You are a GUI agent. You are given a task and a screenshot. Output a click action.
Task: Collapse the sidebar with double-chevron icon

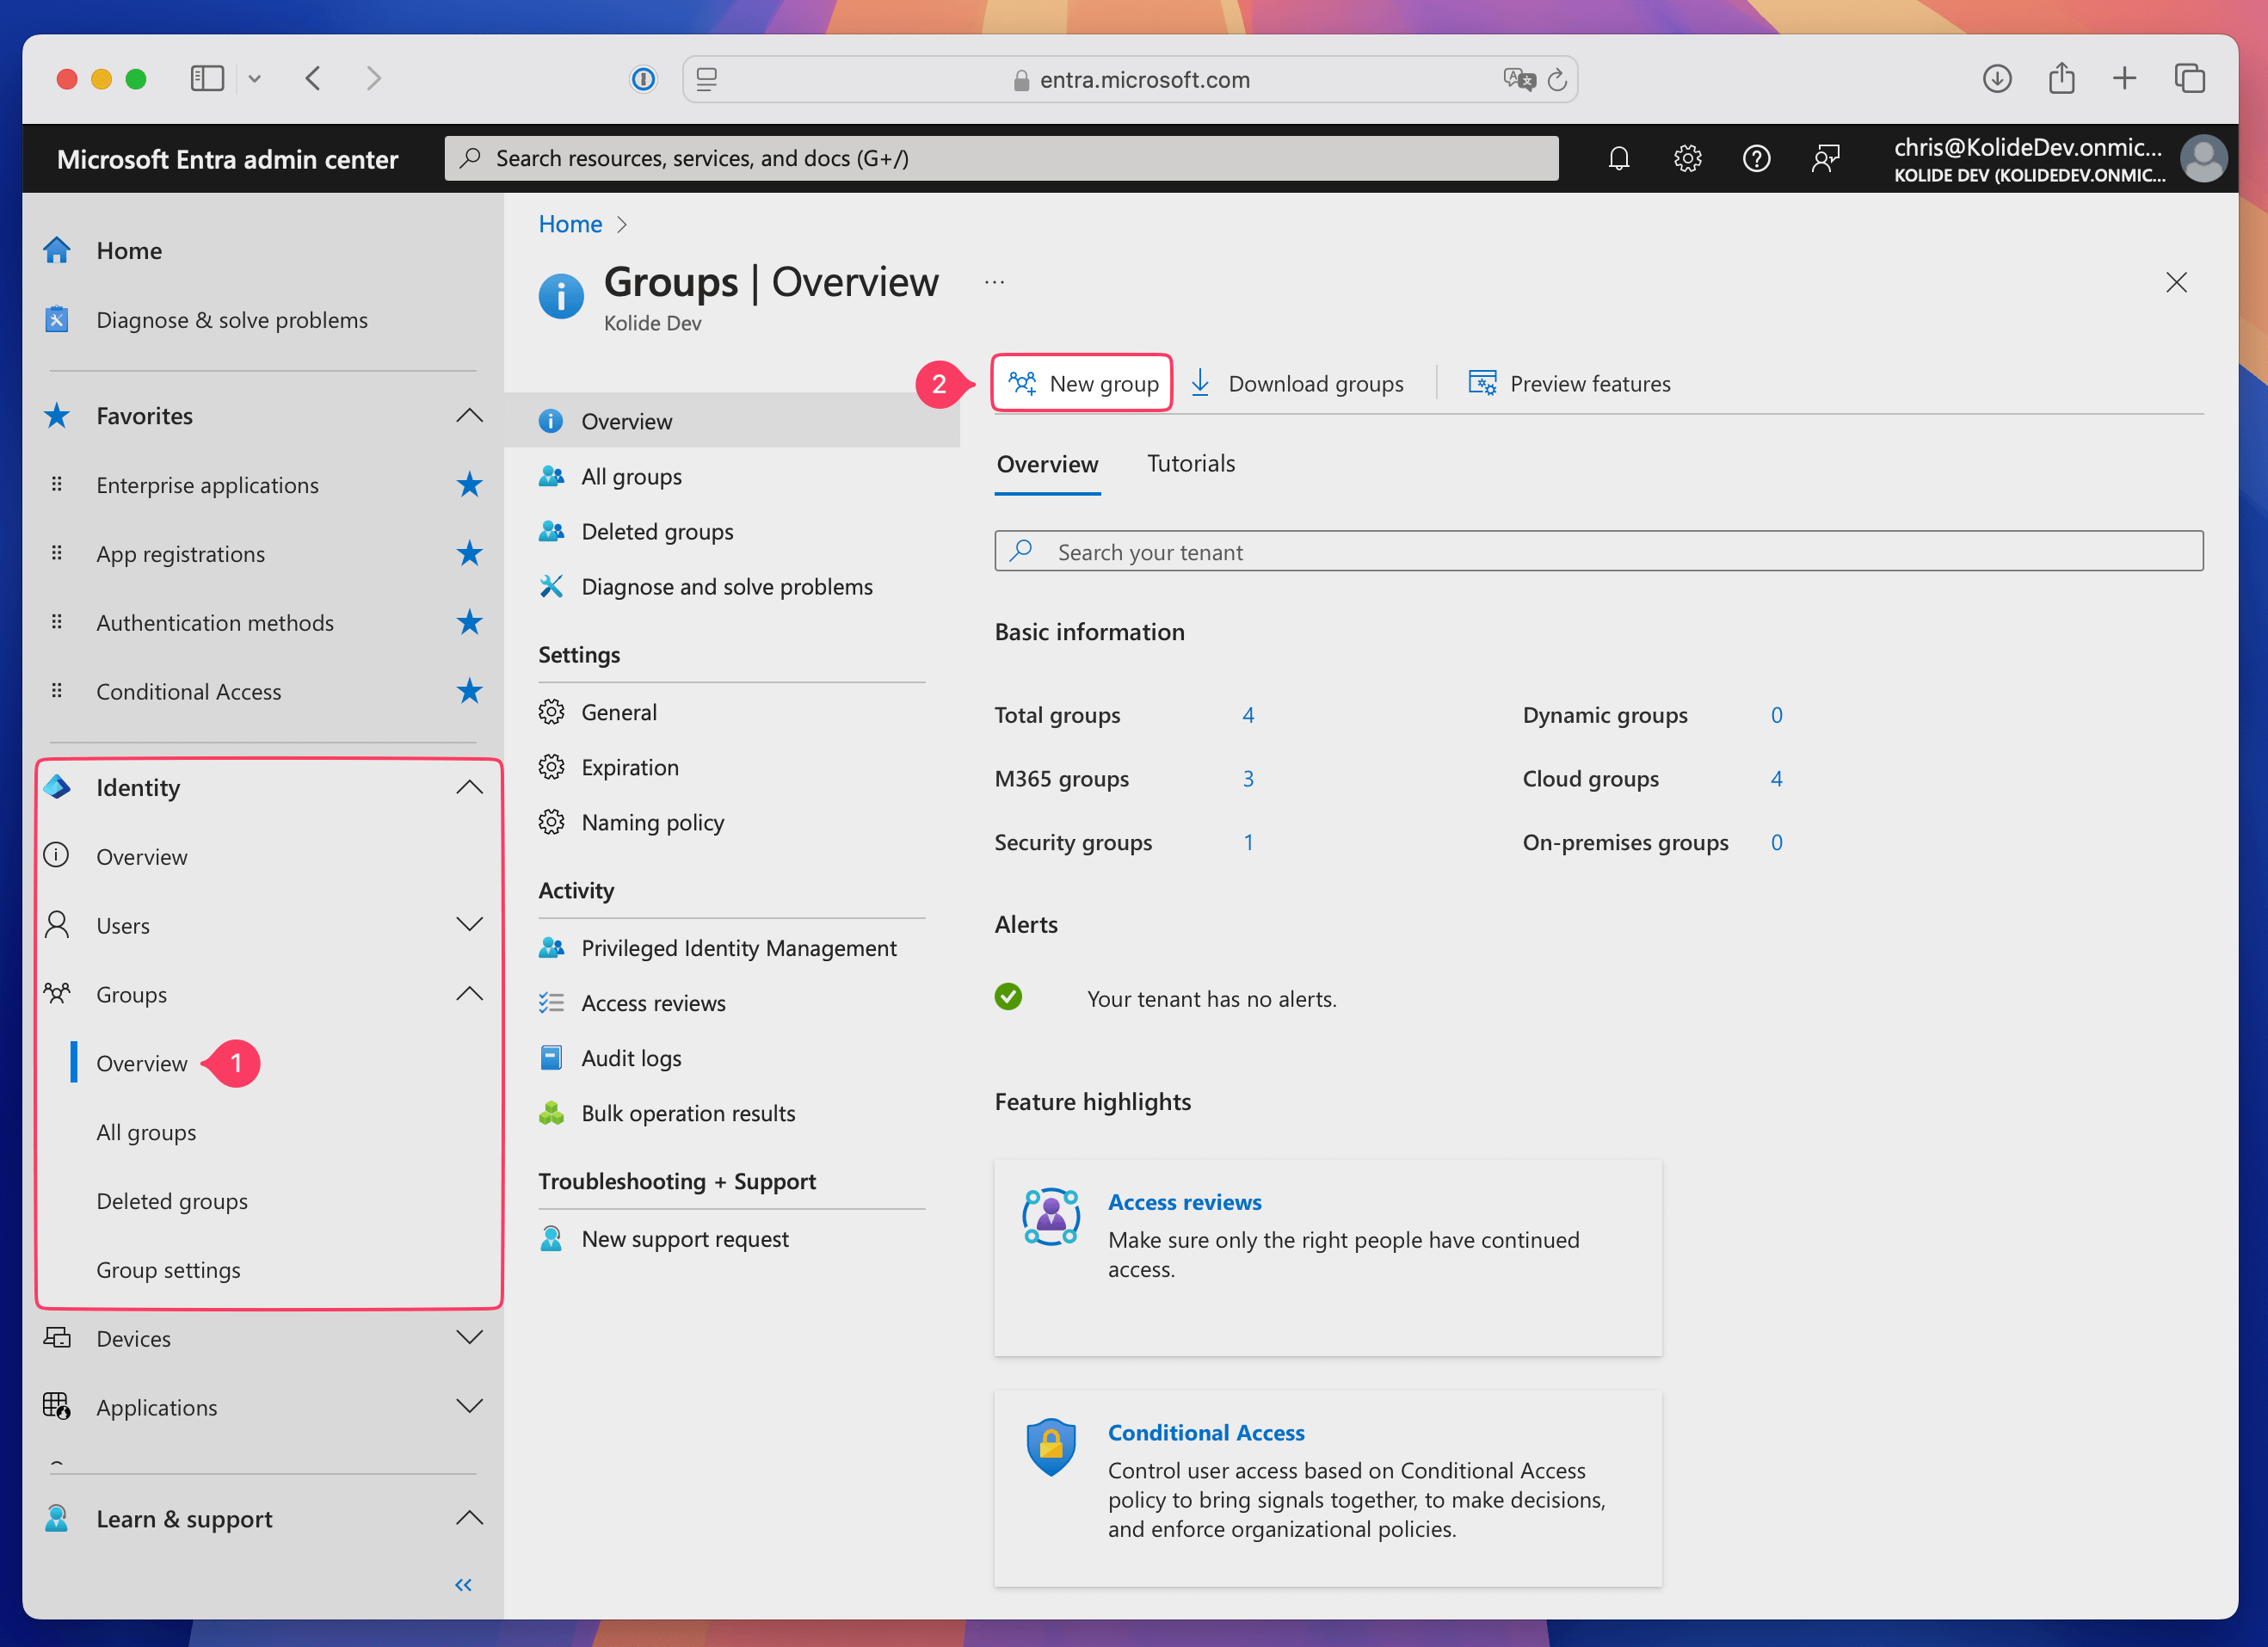[x=463, y=1584]
